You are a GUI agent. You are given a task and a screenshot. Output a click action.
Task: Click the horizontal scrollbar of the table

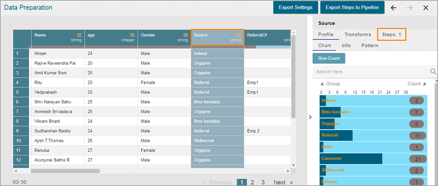(x=65, y=171)
